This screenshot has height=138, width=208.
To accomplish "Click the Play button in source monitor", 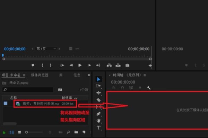I will pyautogui.click(x=80, y=65).
